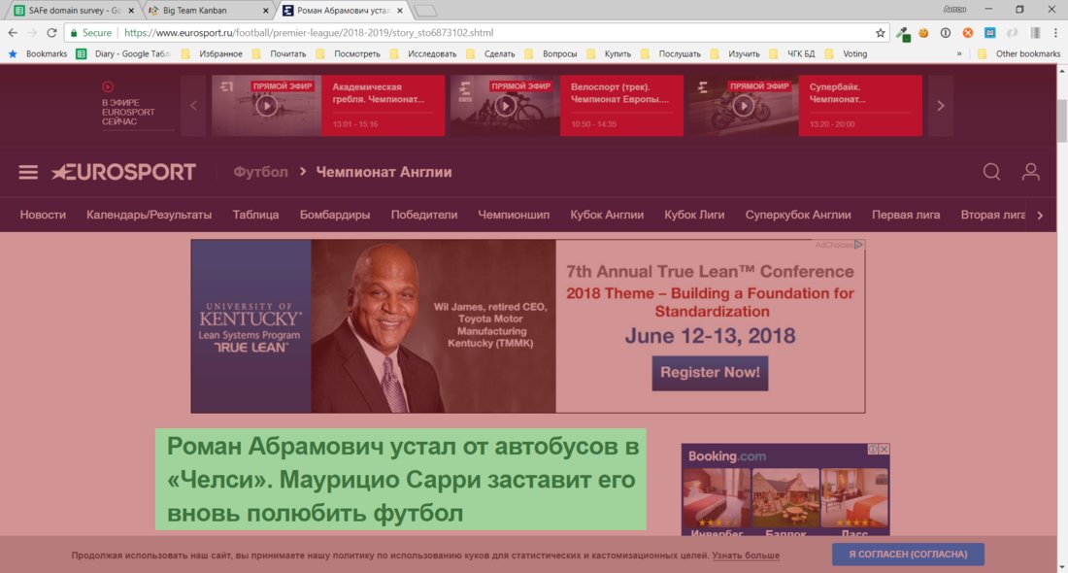The width and height of the screenshot is (1068, 573).
Task: Show previous live broadcasts in carousel
Action: (193, 106)
